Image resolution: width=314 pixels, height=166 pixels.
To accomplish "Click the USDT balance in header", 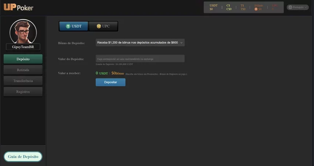I will click(213, 7).
